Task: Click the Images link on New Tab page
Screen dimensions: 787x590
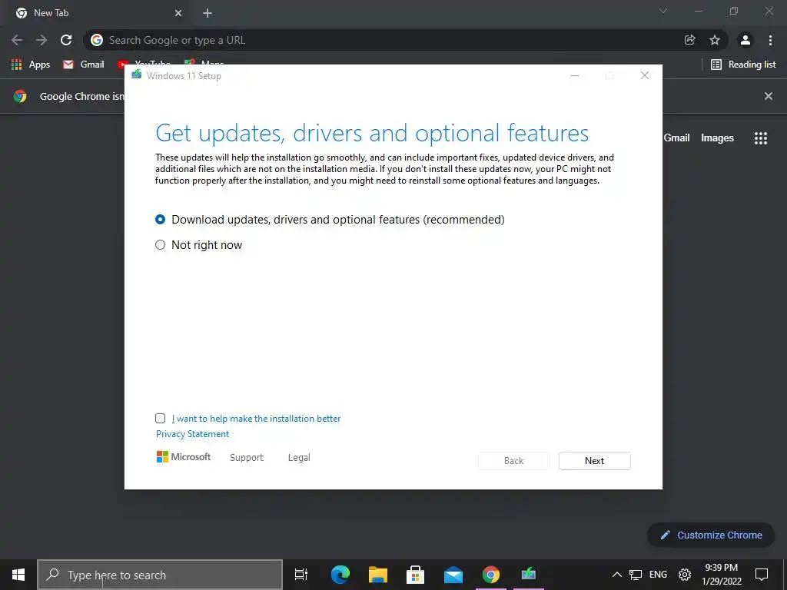Action: click(717, 138)
